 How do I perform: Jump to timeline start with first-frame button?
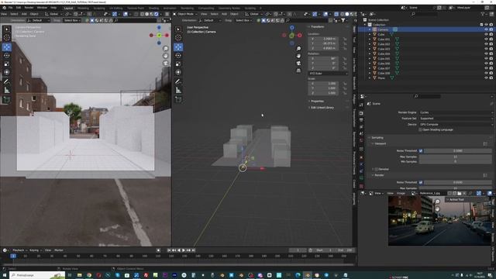(x=169, y=250)
